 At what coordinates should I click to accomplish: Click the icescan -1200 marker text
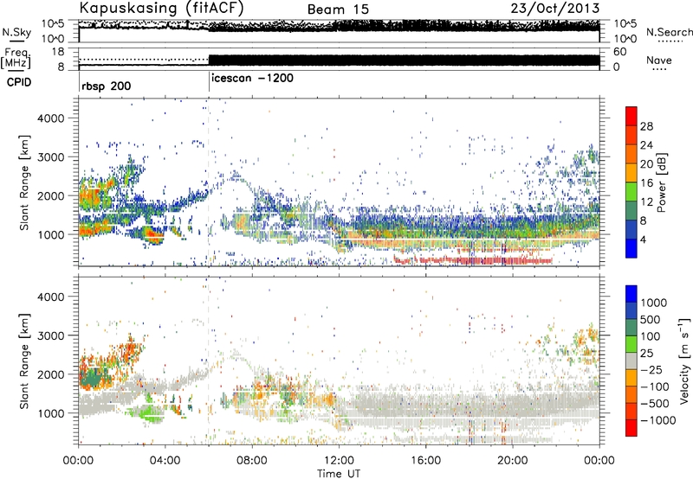tap(252, 78)
